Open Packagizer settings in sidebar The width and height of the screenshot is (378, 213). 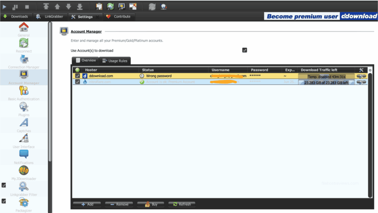[24, 205]
